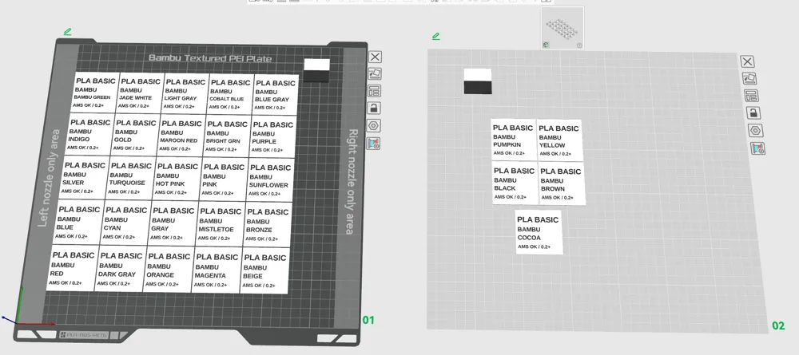Select the BAMBU RED swatch card

click(x=73, y=268)
